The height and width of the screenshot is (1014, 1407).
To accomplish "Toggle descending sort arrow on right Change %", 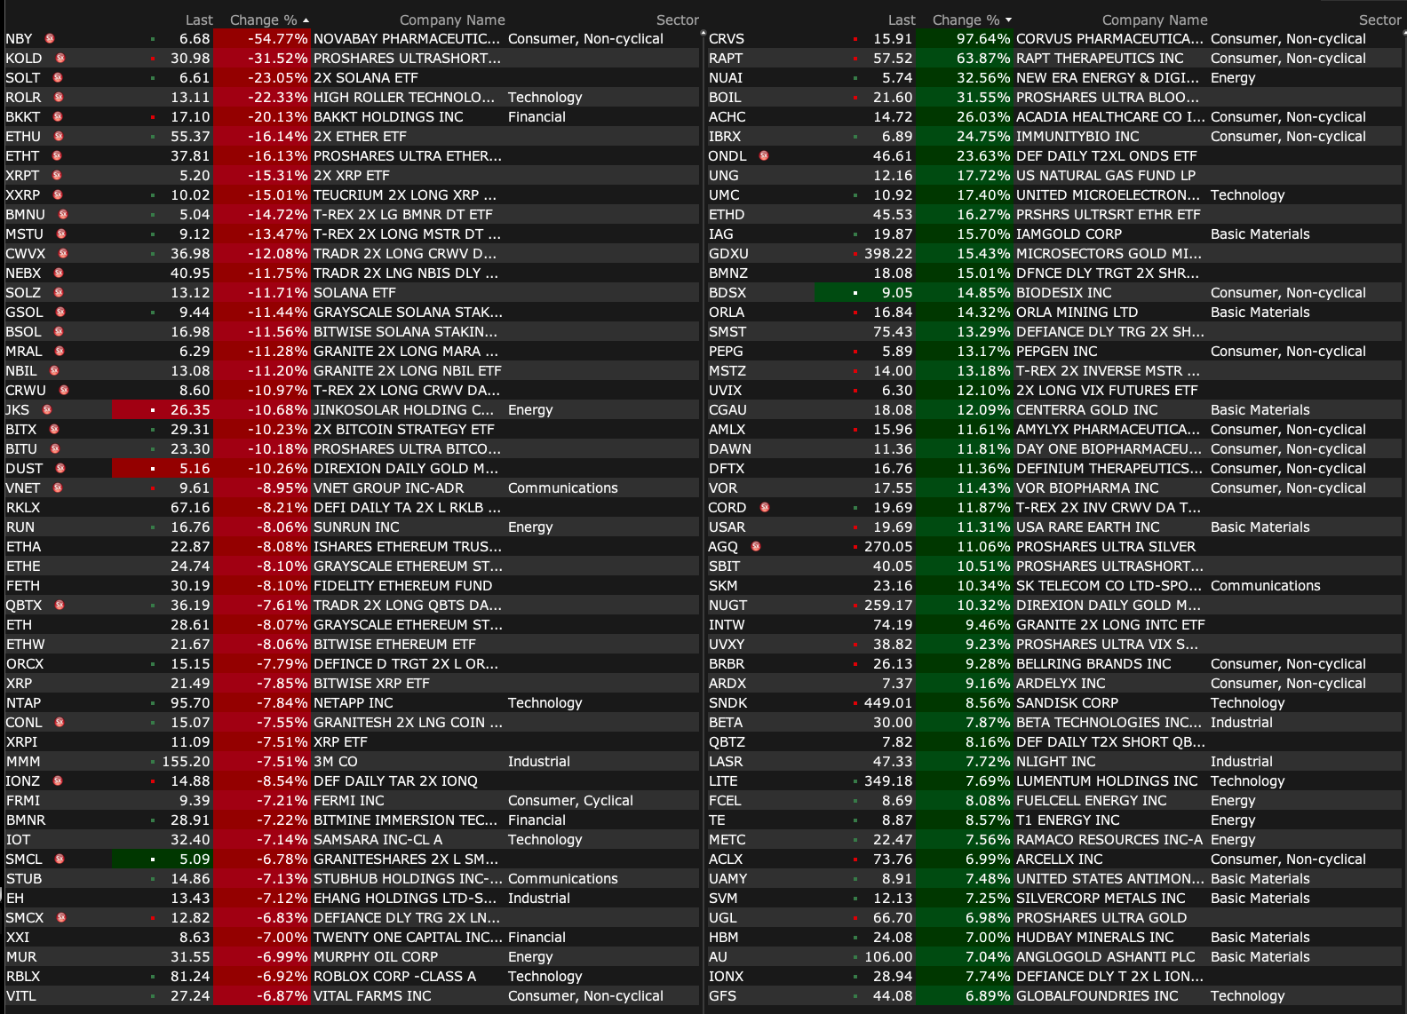I will click(x=1008, y=20).
